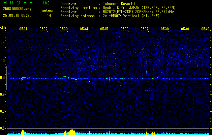Click the 0540 time marker
Viewport: 212px width, 135px height.
(x=205, y=29)
